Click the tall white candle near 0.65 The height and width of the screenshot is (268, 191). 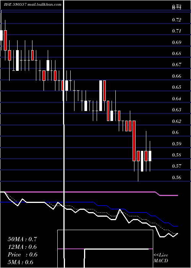pyautogui.click(x=100, y=96)
